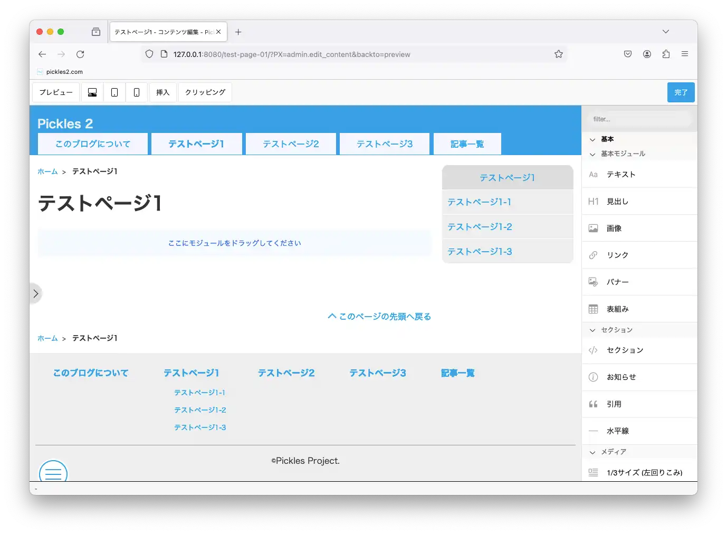Follow the このページの先頭へ戻る link
Image resolution: width=727 pixels, height=534 pixels.
379,317
